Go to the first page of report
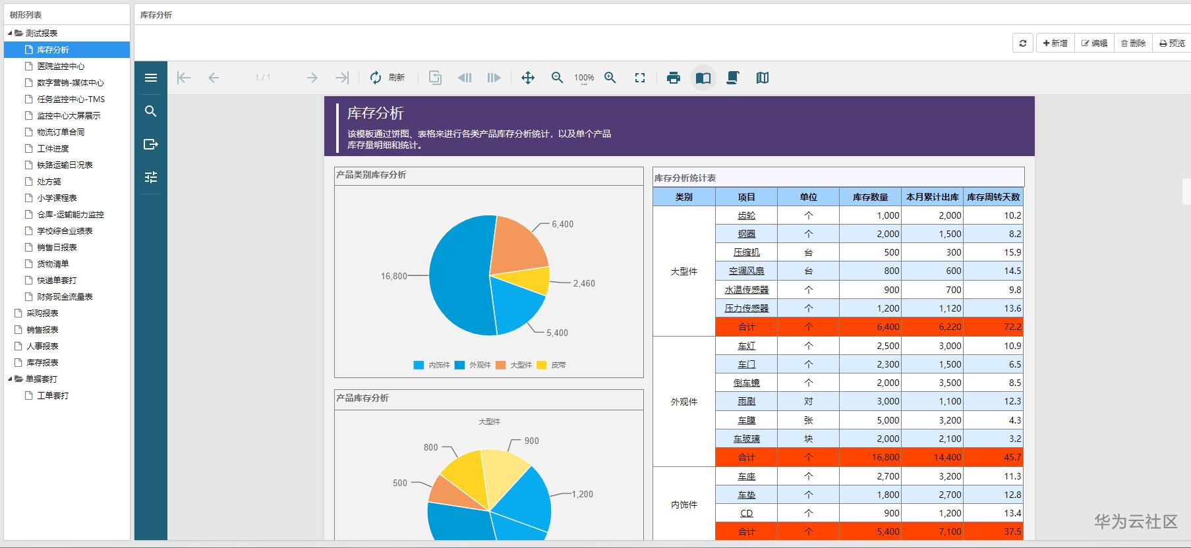This screenshot has width=1191, height=548. click(x=184, y=78)
